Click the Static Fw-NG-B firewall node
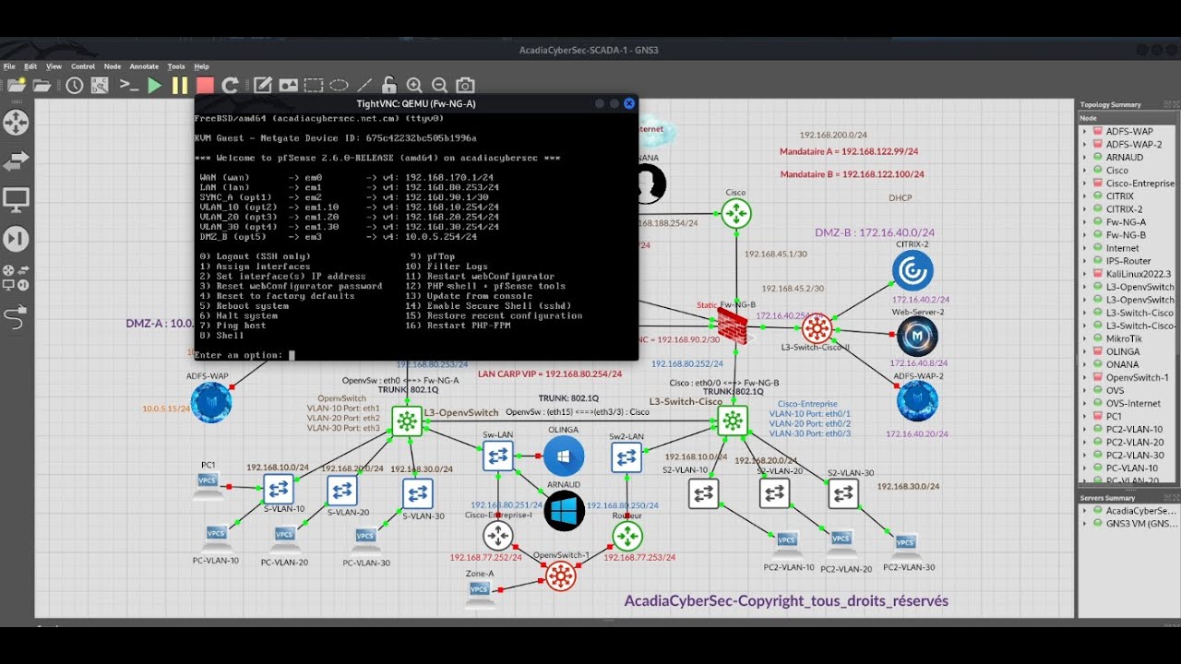The width and height of the screenshot is (1181, 664). (733, 326)
